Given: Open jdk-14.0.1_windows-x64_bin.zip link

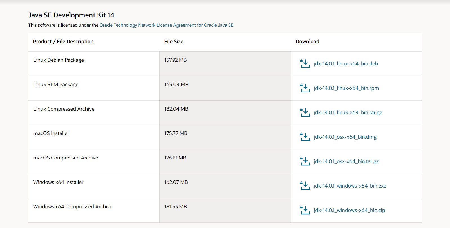Looking at the screenshot, I should point(350,210).
